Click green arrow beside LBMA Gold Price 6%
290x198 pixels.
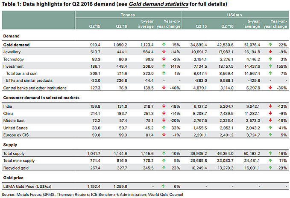(164, 185)
